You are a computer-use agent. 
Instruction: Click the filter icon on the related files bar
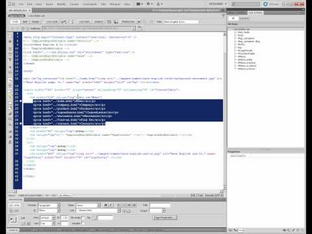(223, 16)
